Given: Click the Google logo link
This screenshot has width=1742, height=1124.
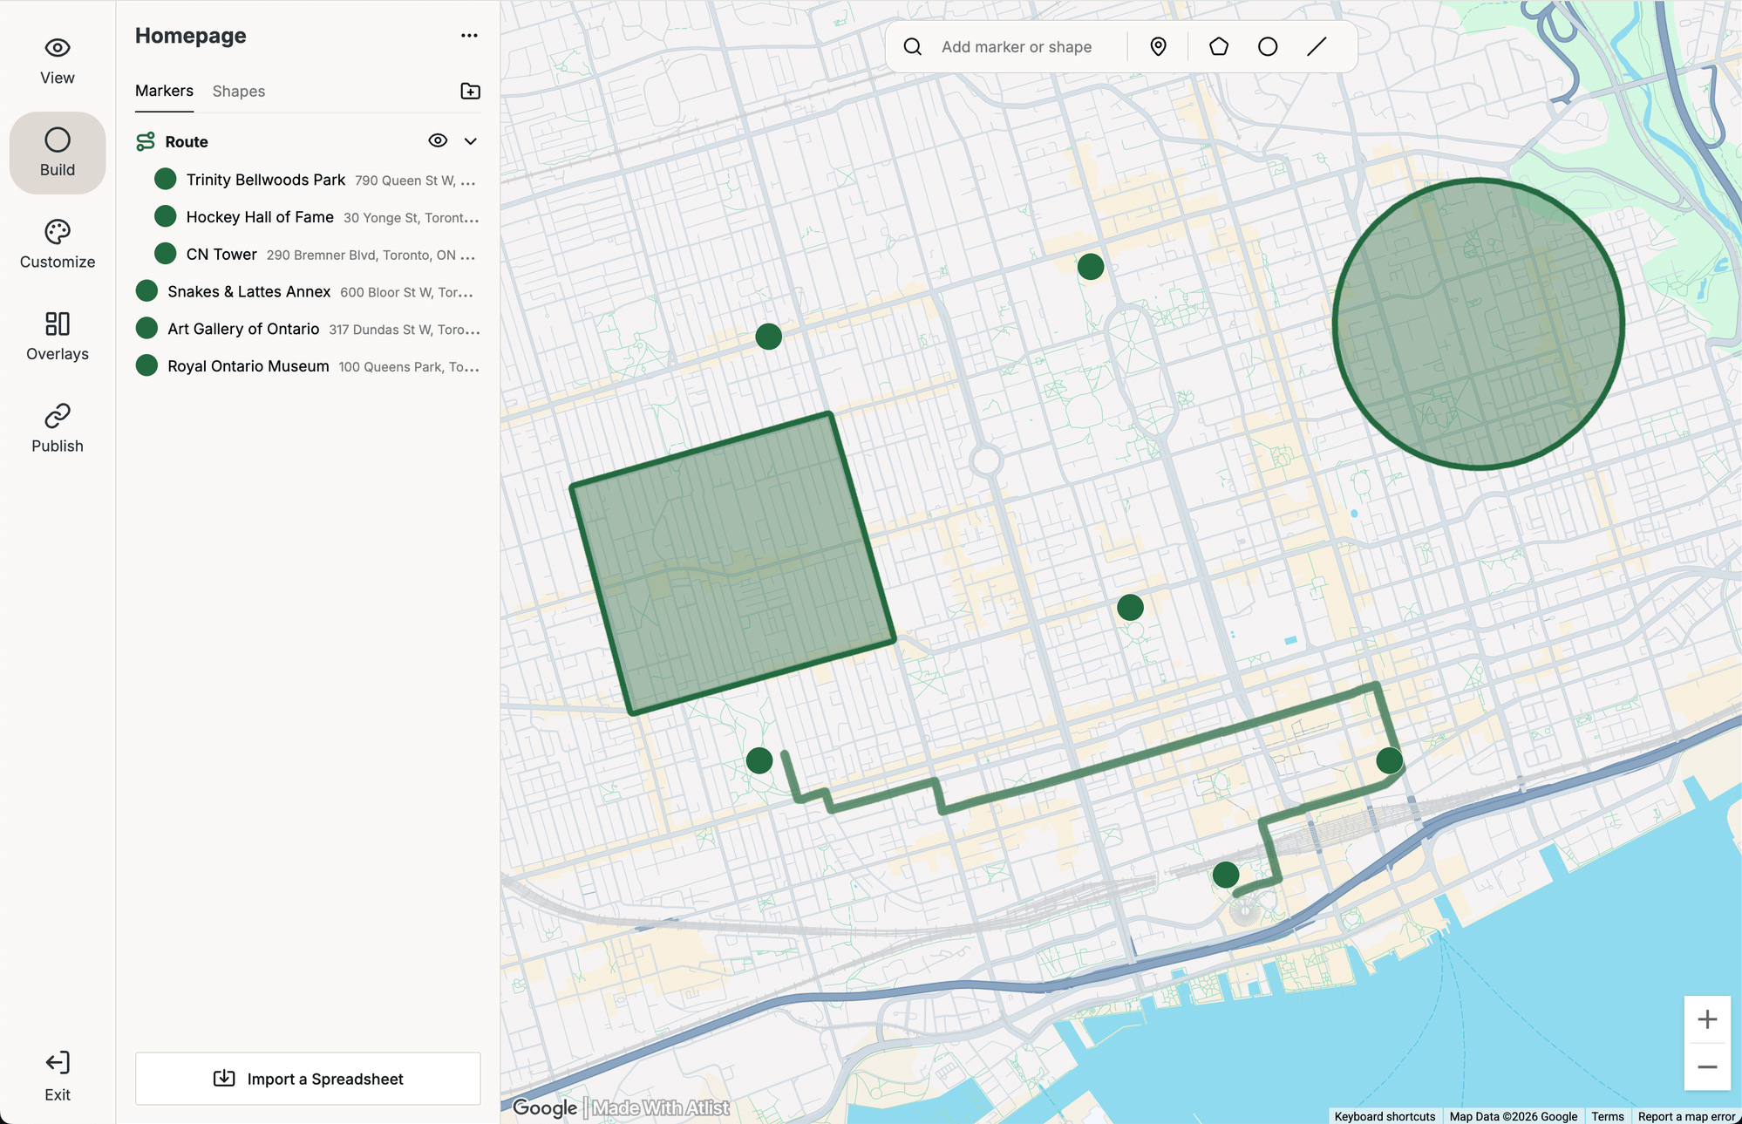Looking at the screenshot, I should pos(544,1107).
